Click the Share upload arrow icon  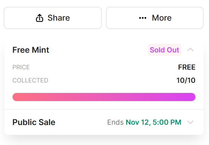(x=40, y=18)
